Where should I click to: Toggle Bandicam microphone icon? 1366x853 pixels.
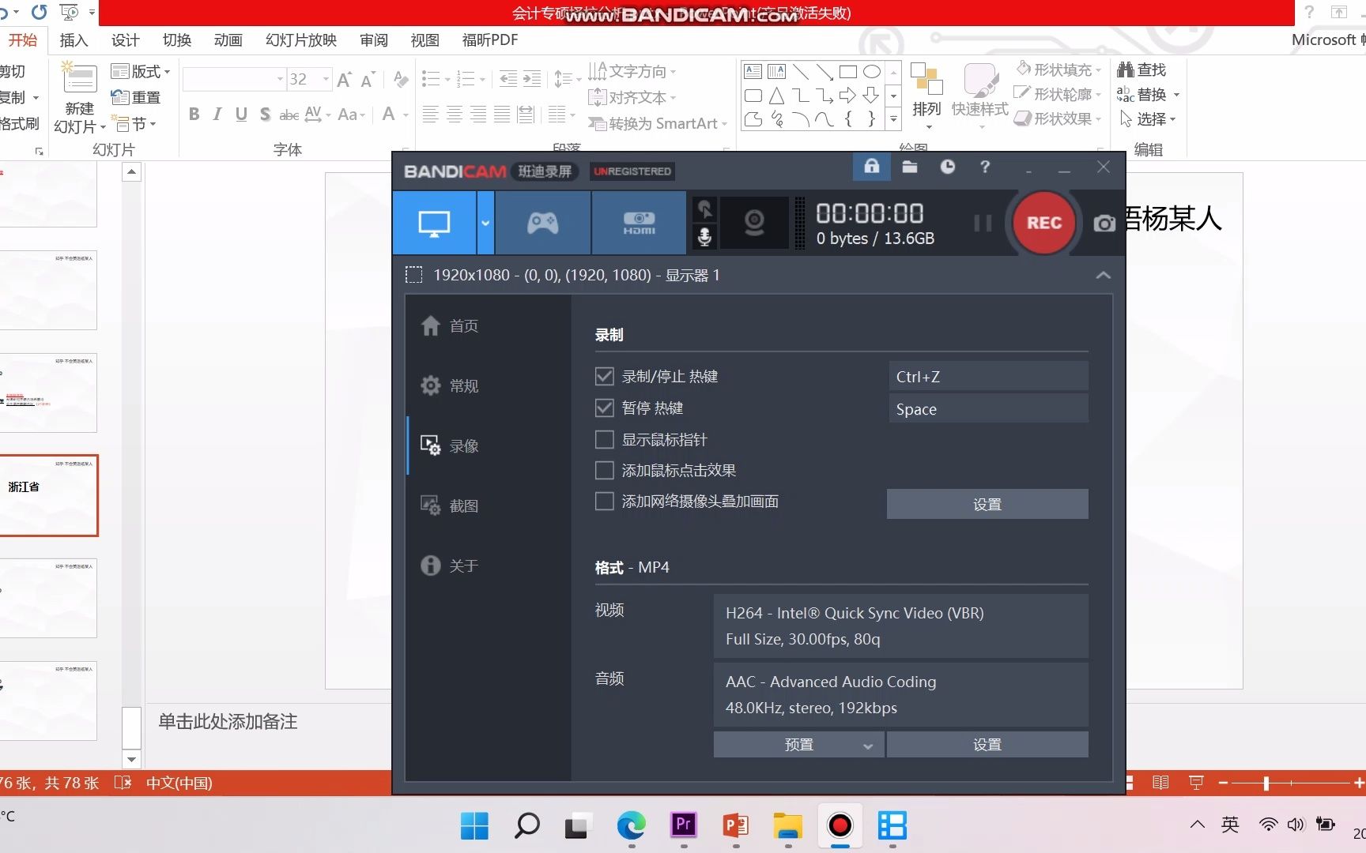coord(704,236)
